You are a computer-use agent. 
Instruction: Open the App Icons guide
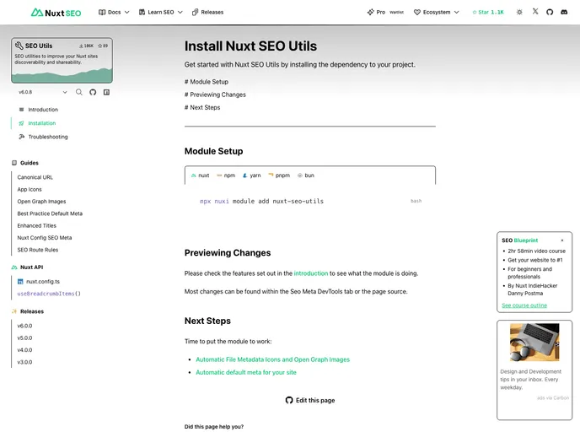pyautogui.click(x=30, y=190)
